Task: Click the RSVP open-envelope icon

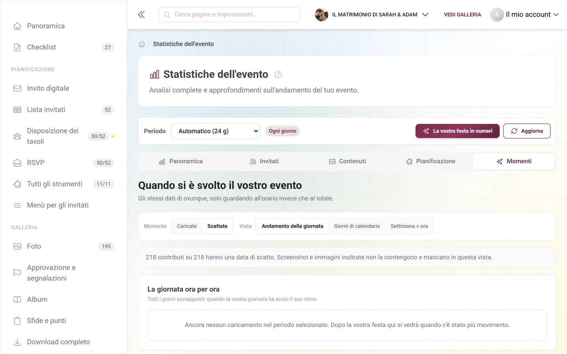Action: (17, 163)
